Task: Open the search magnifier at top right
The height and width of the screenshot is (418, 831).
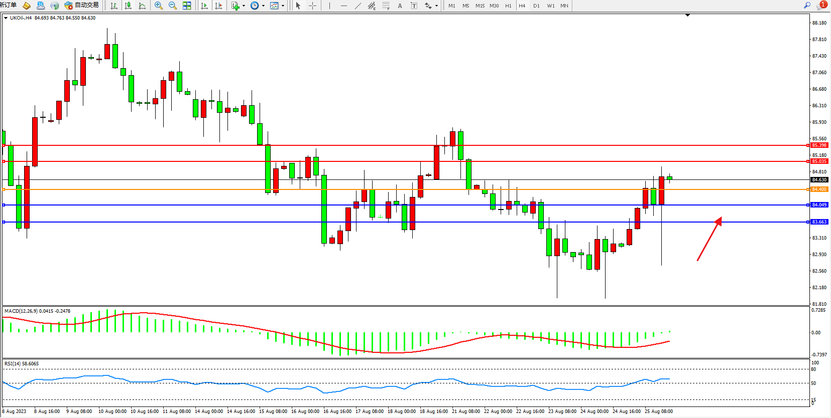Action: click(807, 6)
